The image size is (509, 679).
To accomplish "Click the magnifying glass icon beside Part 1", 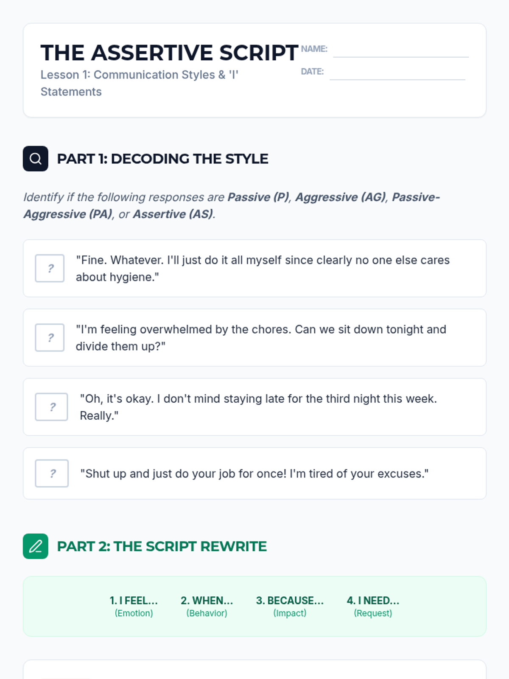I will [x=36, y=159].
